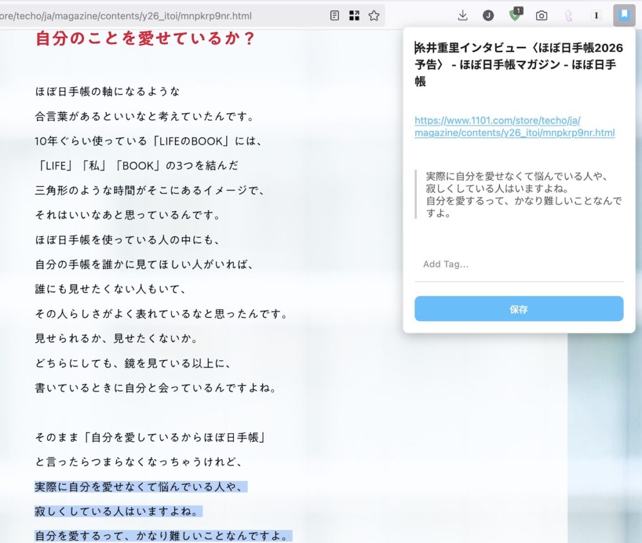
Task: Click the line 見せられるか、見せたくないか。
Action: 117,338
